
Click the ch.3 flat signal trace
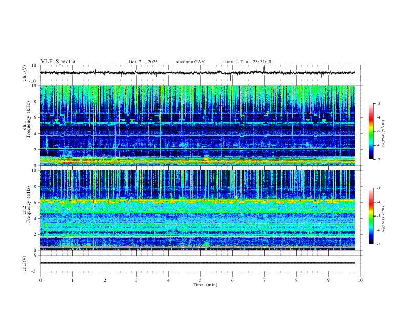click(197, 263)
